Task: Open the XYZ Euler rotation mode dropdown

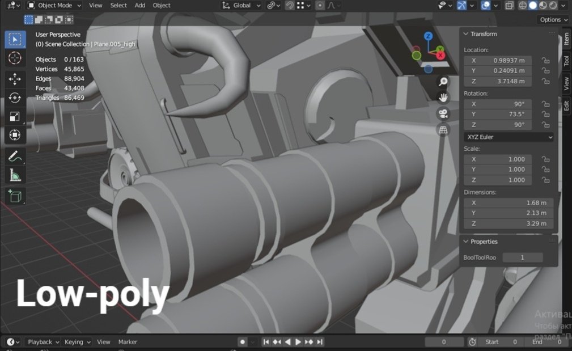Action: (509, 137)
